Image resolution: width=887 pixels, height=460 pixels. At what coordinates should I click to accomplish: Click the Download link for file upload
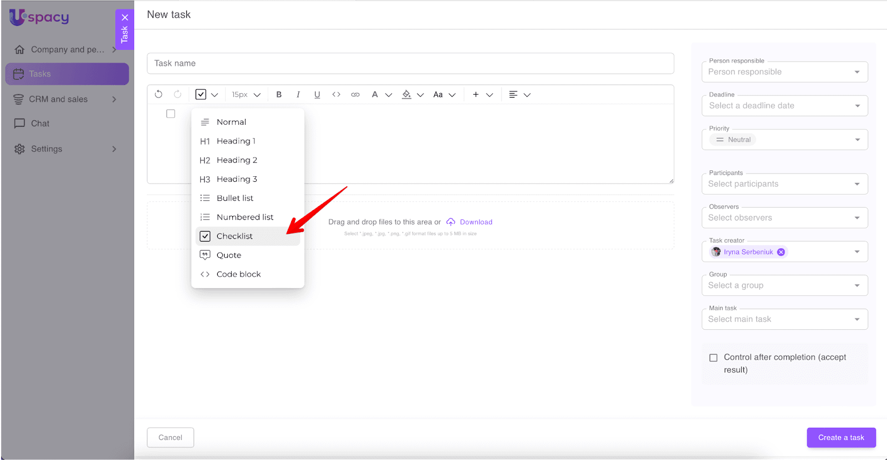pos(476,222)
